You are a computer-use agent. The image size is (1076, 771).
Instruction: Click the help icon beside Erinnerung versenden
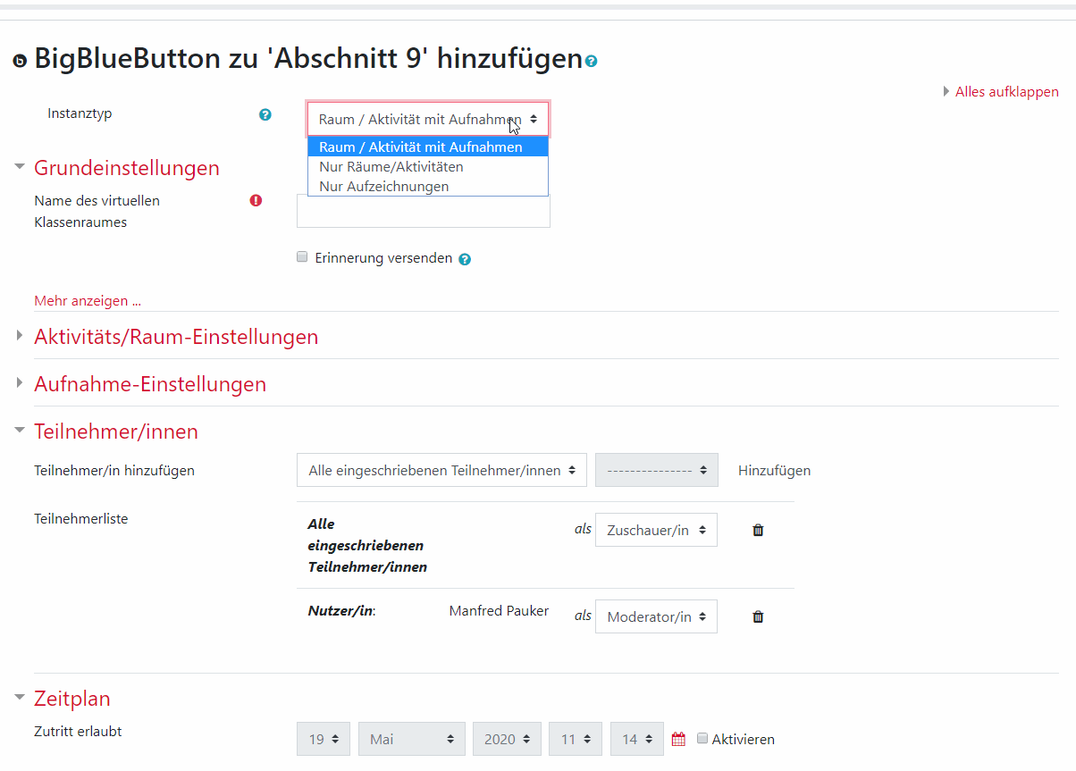[464, 259]
